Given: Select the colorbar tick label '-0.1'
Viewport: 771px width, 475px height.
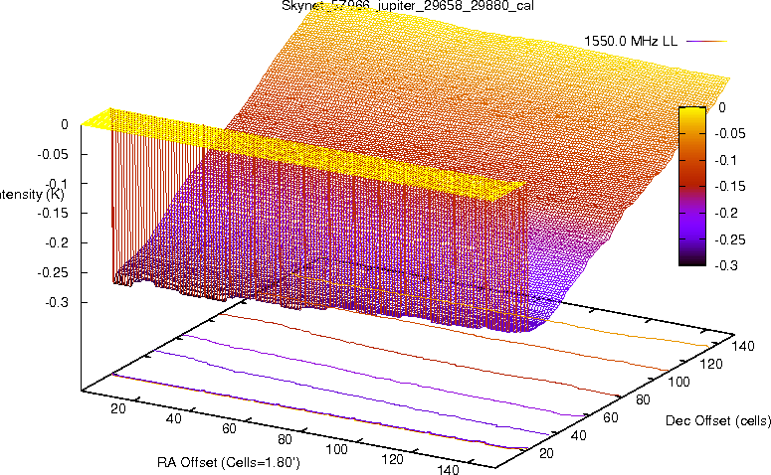Looking at the screenshot, I should tap(726, 160).
